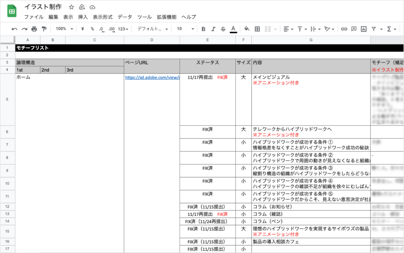Open text wrapping dropdown
This screenshot has height=253, width=404.
[x=316, y=29]
